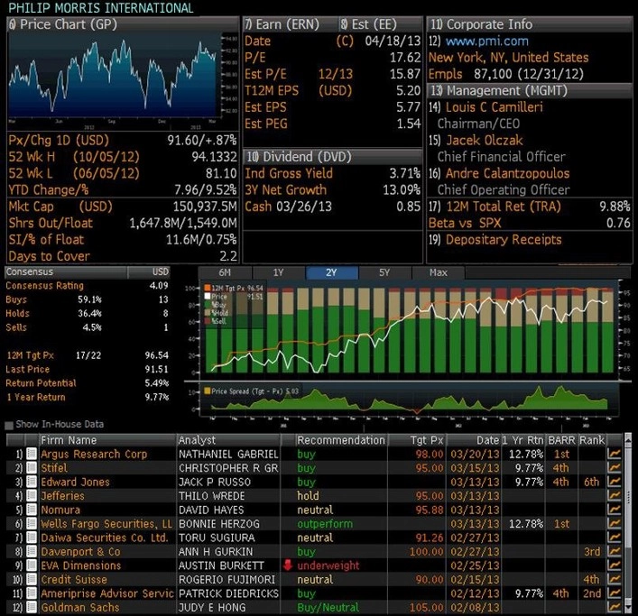Click red downgrade arrow beside underweight
The height and width of the screenshot is (616, 638).
288,565
